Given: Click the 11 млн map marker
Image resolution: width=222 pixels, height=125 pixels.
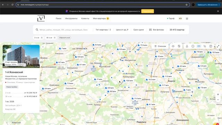Looking at the screenshot, I should tap(98, 80).
